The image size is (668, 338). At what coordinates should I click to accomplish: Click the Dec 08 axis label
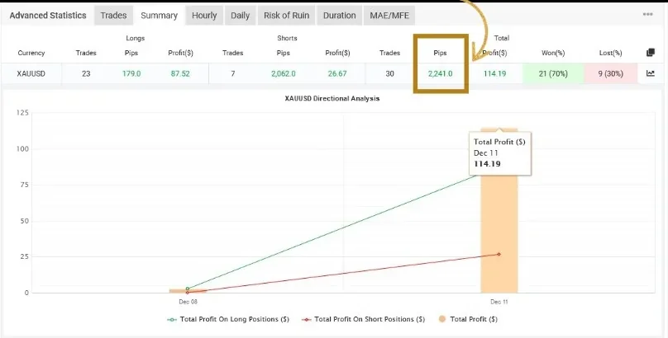188,302
